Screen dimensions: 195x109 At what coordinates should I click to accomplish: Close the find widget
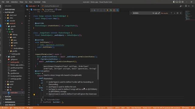click(181, 13)
